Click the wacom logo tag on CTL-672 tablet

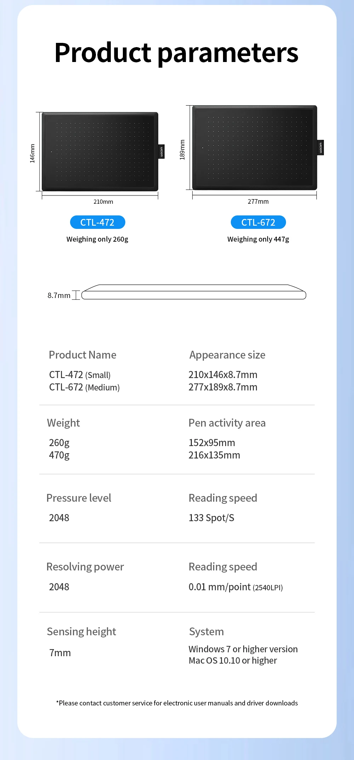pos(320,147)
